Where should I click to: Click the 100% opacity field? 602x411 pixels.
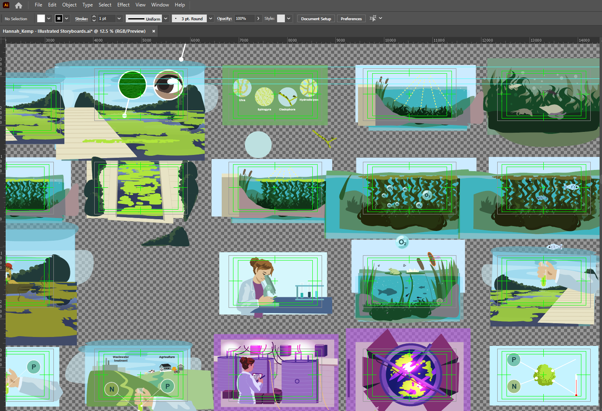[244, 19]
